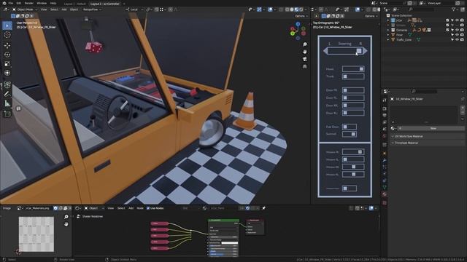467x262 pixels.
Task: Exclude jCar collection from view layer
Action: coord(447,20)
